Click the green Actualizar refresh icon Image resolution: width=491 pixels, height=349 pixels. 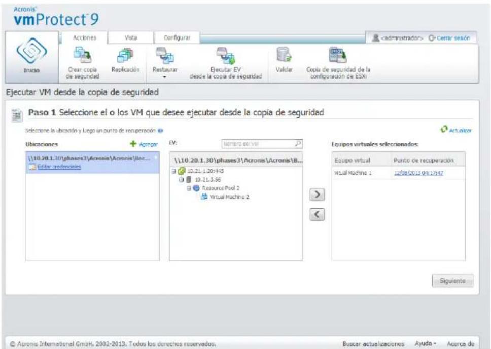444,129
